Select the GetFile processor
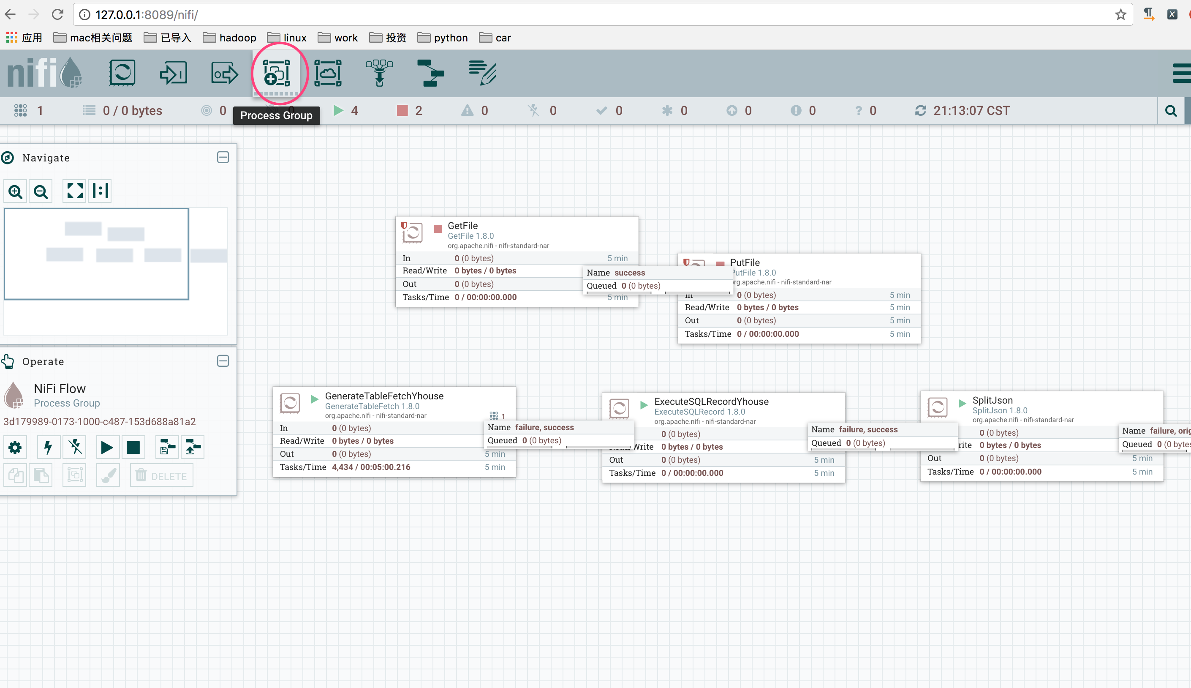The height and width of the screenshot is (688, 1191). pos(517,262)
